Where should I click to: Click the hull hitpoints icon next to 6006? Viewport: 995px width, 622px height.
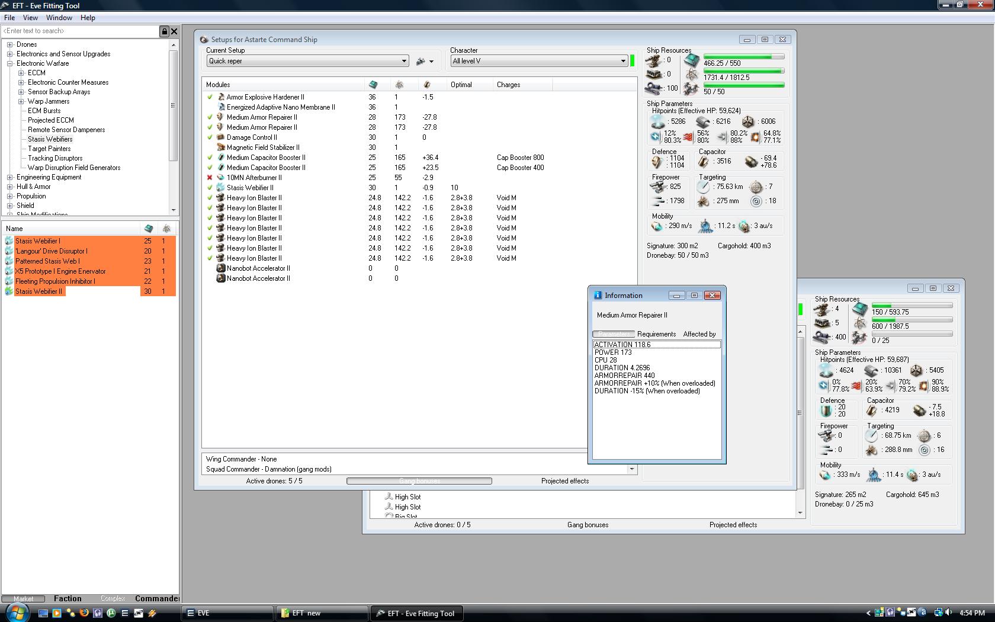click(x=748, y=121)
